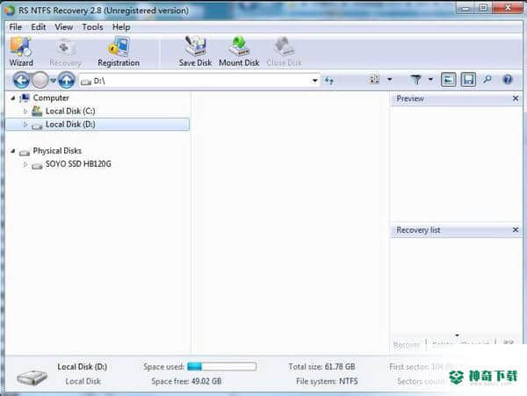Viewport: 527px width, 396px height.
Task: Click the Recovery list panel header
Action: coord(456,230)
